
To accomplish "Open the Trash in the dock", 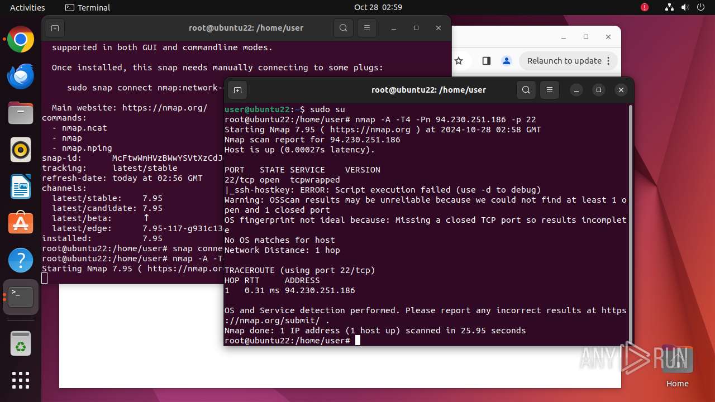I will coord(21,343).
